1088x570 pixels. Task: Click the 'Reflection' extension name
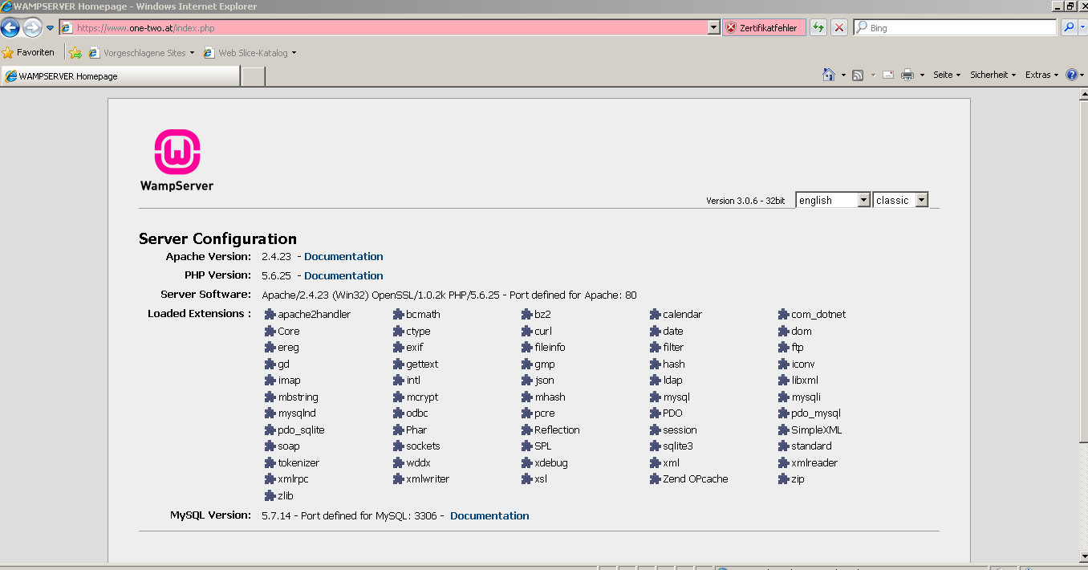point(557,430)
